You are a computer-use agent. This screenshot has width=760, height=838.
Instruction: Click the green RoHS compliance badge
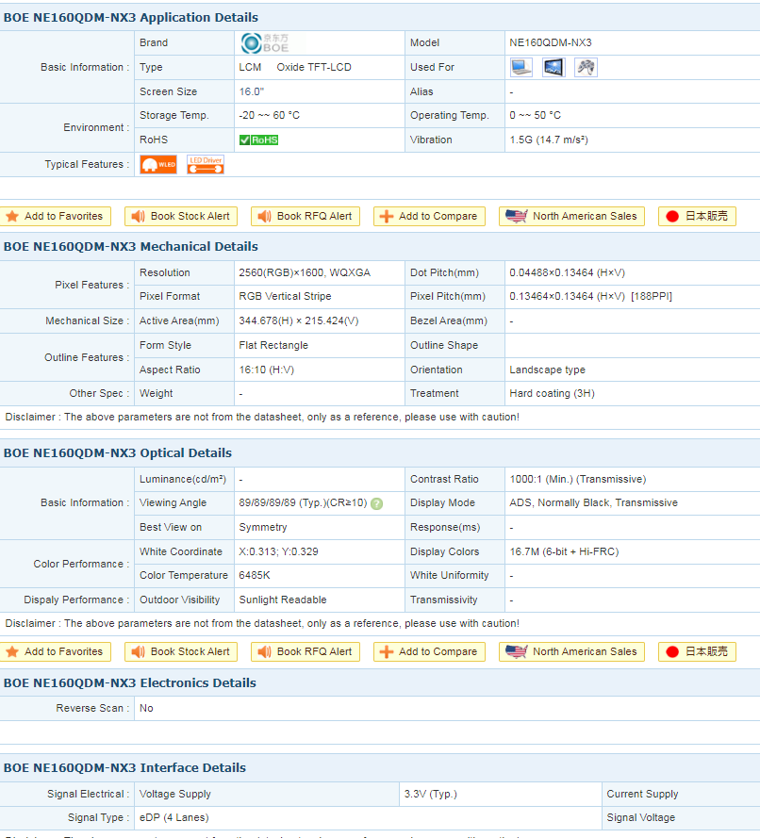(x=258, y=140)
